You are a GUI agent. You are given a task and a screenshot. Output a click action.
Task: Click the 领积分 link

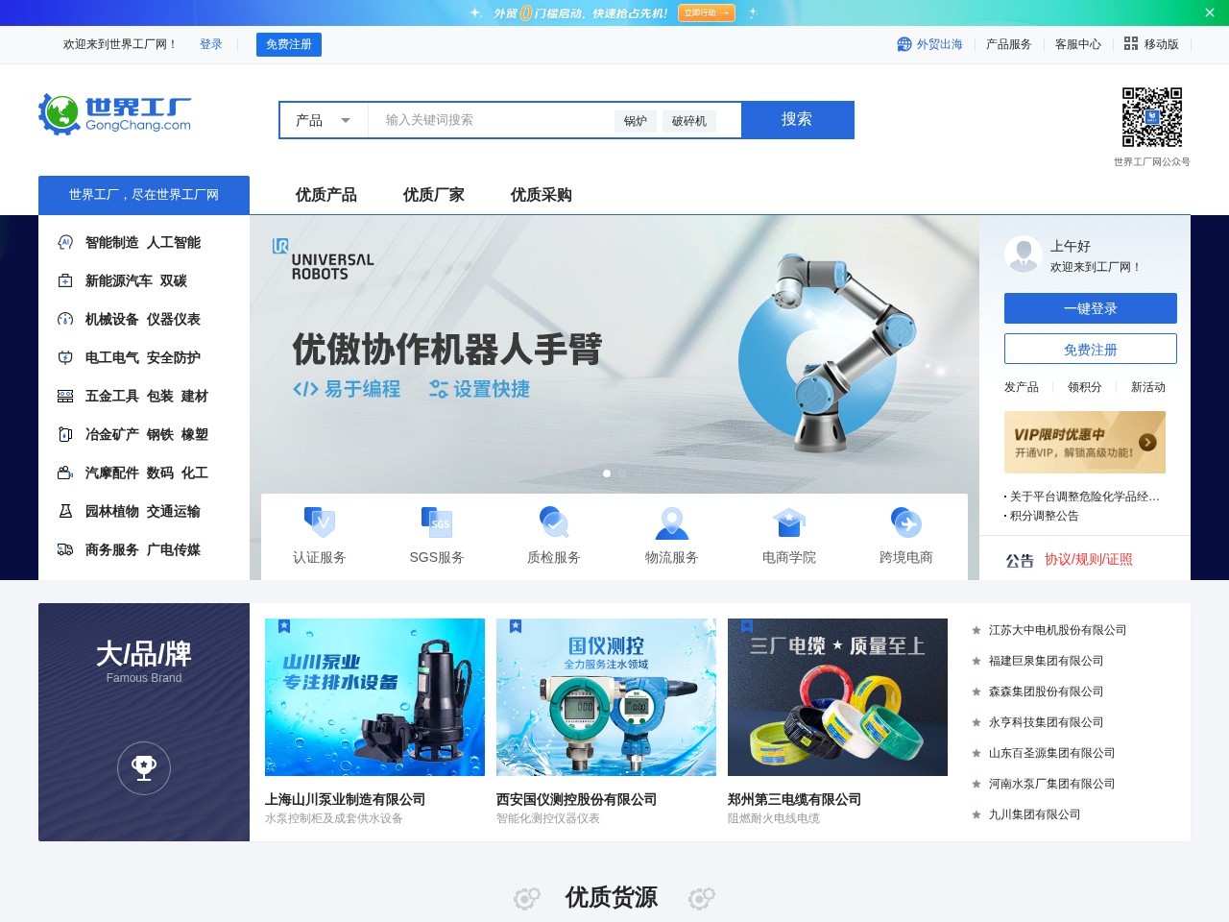pyautogui.click(x=1085, y=387)
